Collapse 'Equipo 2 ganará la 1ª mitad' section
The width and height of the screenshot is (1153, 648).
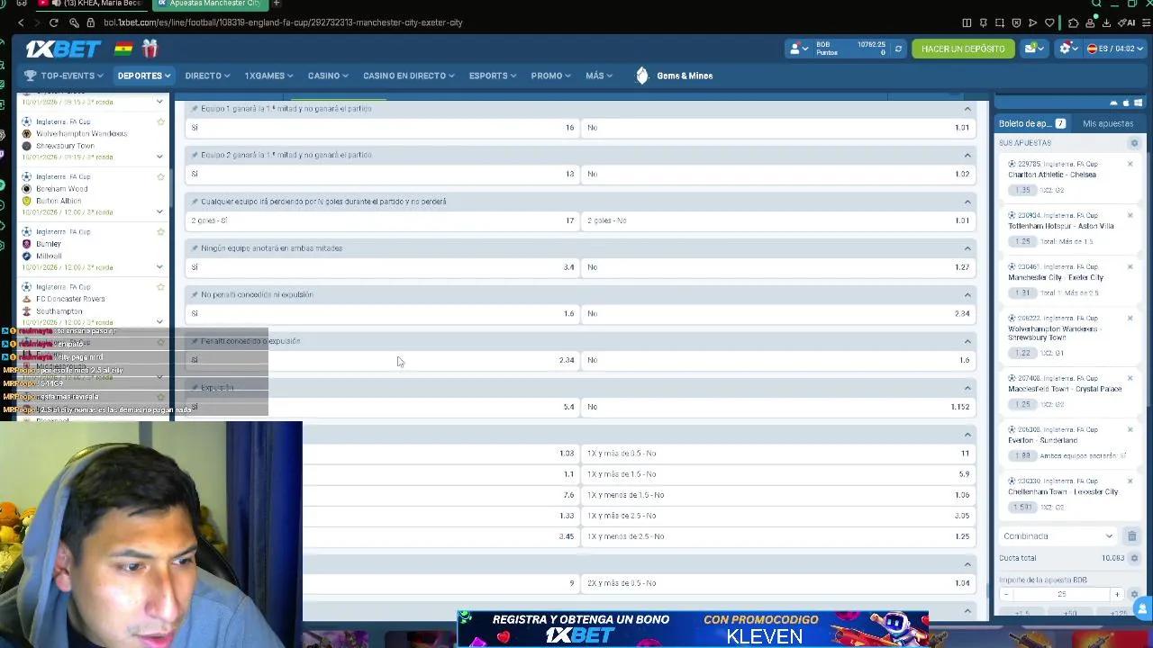pyautogui.click(x=967, y=156)
